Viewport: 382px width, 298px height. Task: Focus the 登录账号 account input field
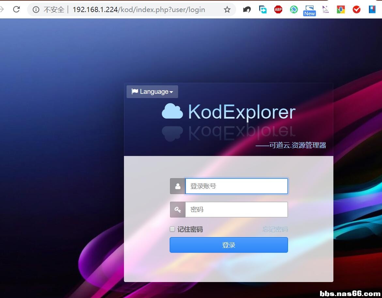click(x=237, y=186)
